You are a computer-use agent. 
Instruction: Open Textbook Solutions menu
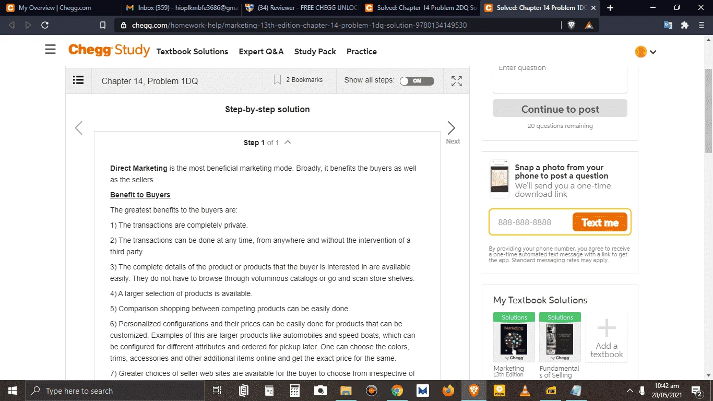pos(192,52)
